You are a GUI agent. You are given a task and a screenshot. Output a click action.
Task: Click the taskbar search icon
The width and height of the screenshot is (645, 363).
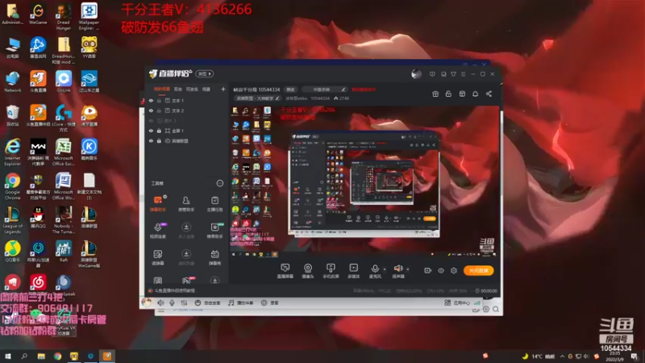tap(24, 356)
